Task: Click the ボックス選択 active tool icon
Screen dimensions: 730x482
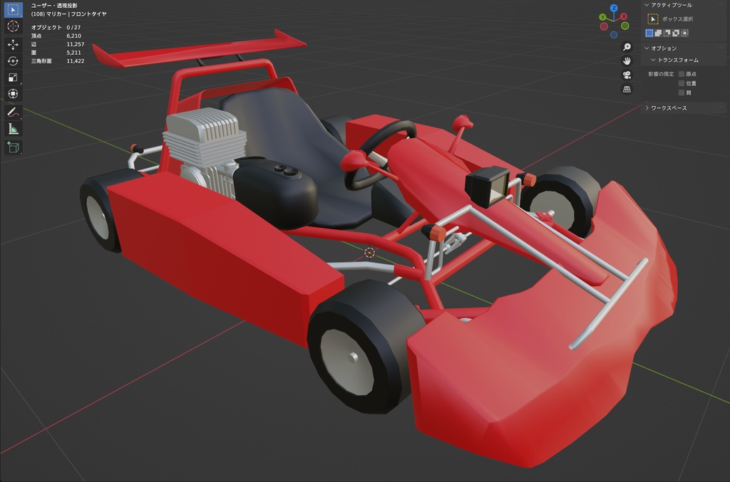Action: coord(653,19)
